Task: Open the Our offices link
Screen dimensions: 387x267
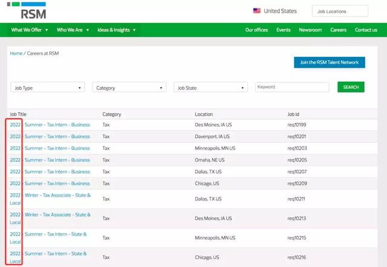Action: [x=257, y=30]
